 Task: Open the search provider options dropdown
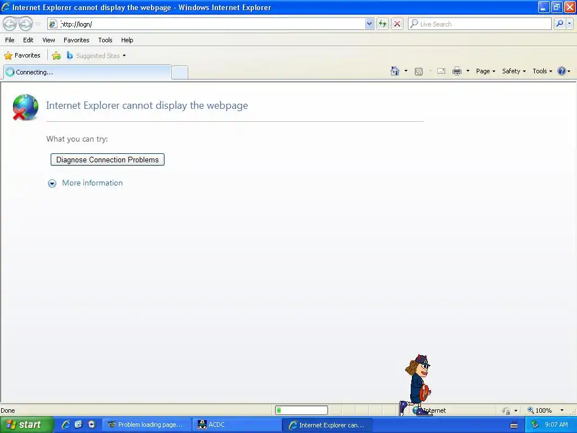570,24
